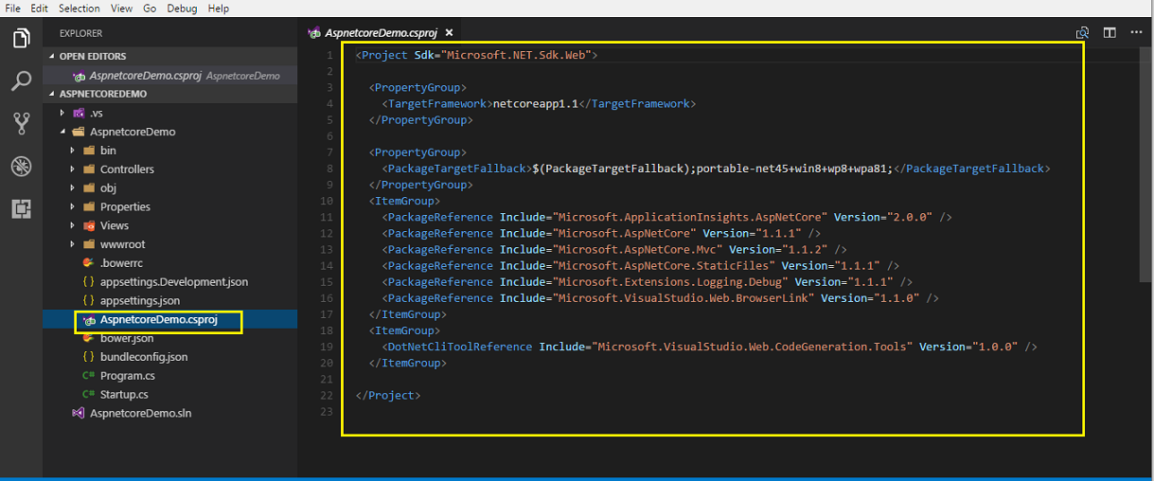The height and width of the screenshot is (481, 1154).
Task: Expand the .vs folder arrow
Action: [x=62, y=113]
